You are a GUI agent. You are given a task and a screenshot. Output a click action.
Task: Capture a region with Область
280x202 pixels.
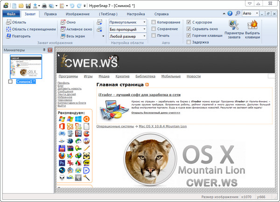click(16, 22)
